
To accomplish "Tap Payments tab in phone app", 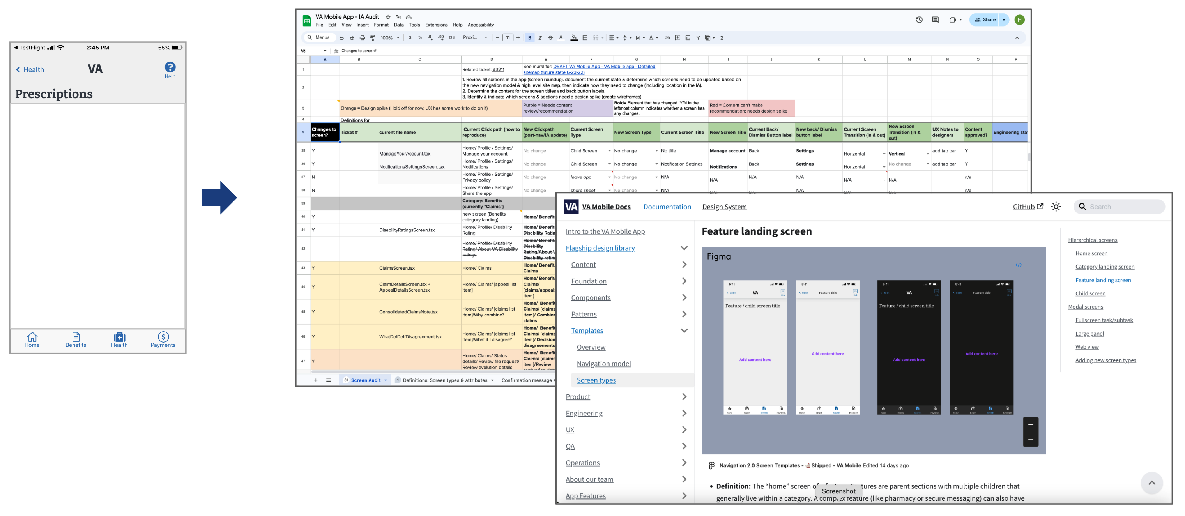I will pos(163,340).
